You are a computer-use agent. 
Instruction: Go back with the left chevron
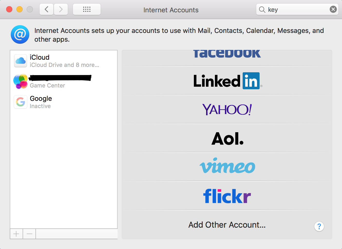46,10
